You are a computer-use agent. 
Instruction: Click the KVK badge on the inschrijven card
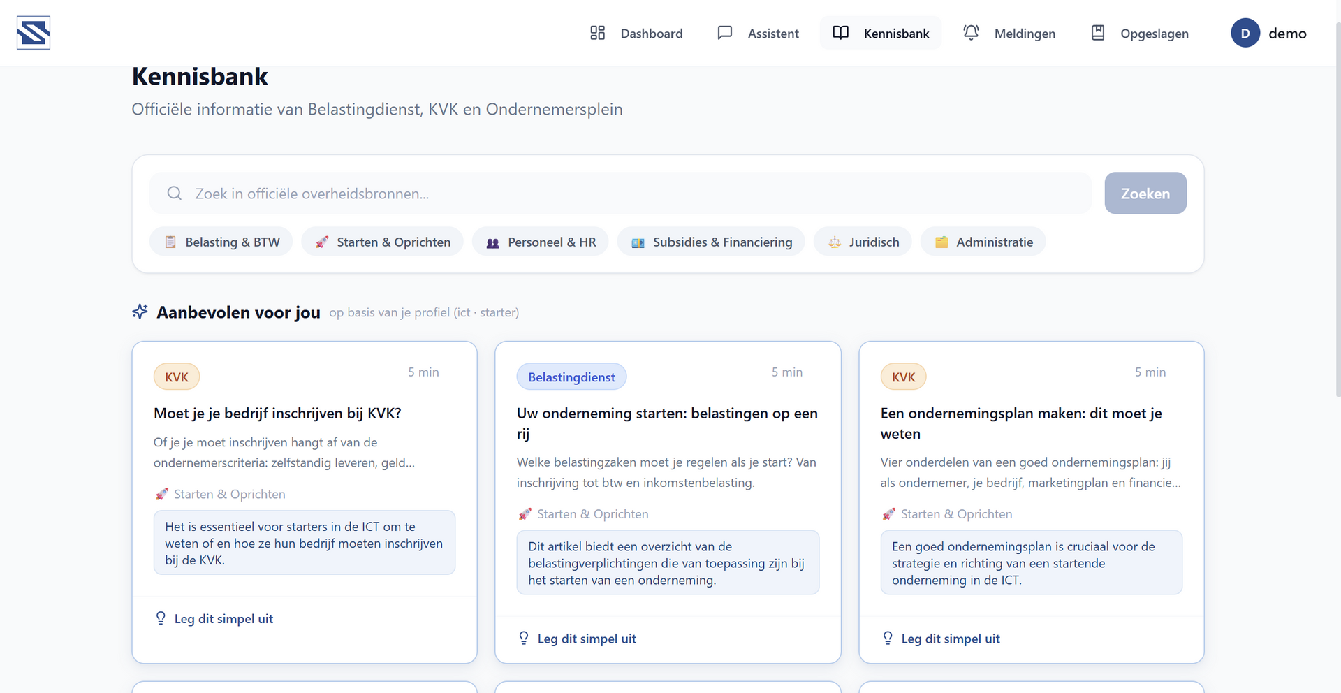[177, 377]
